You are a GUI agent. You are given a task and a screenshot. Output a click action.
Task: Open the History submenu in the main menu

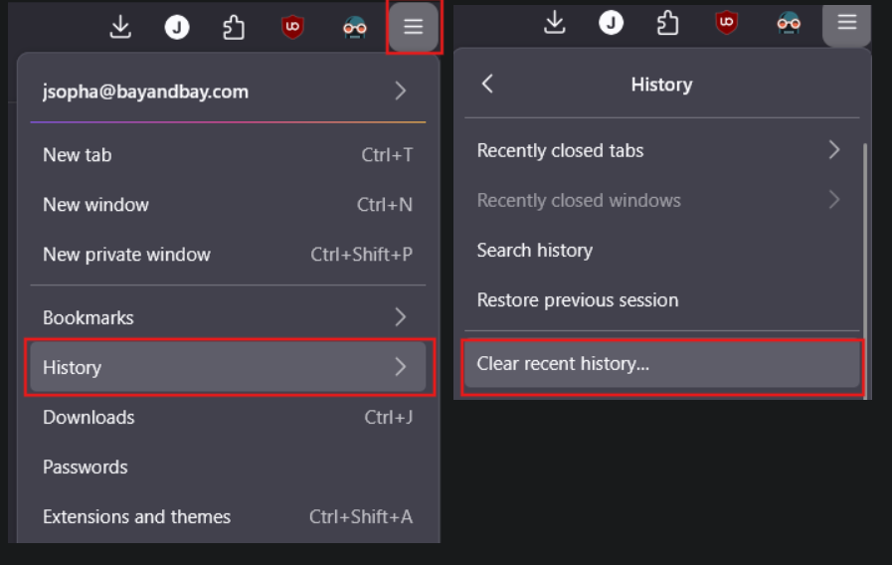point(228,367)
